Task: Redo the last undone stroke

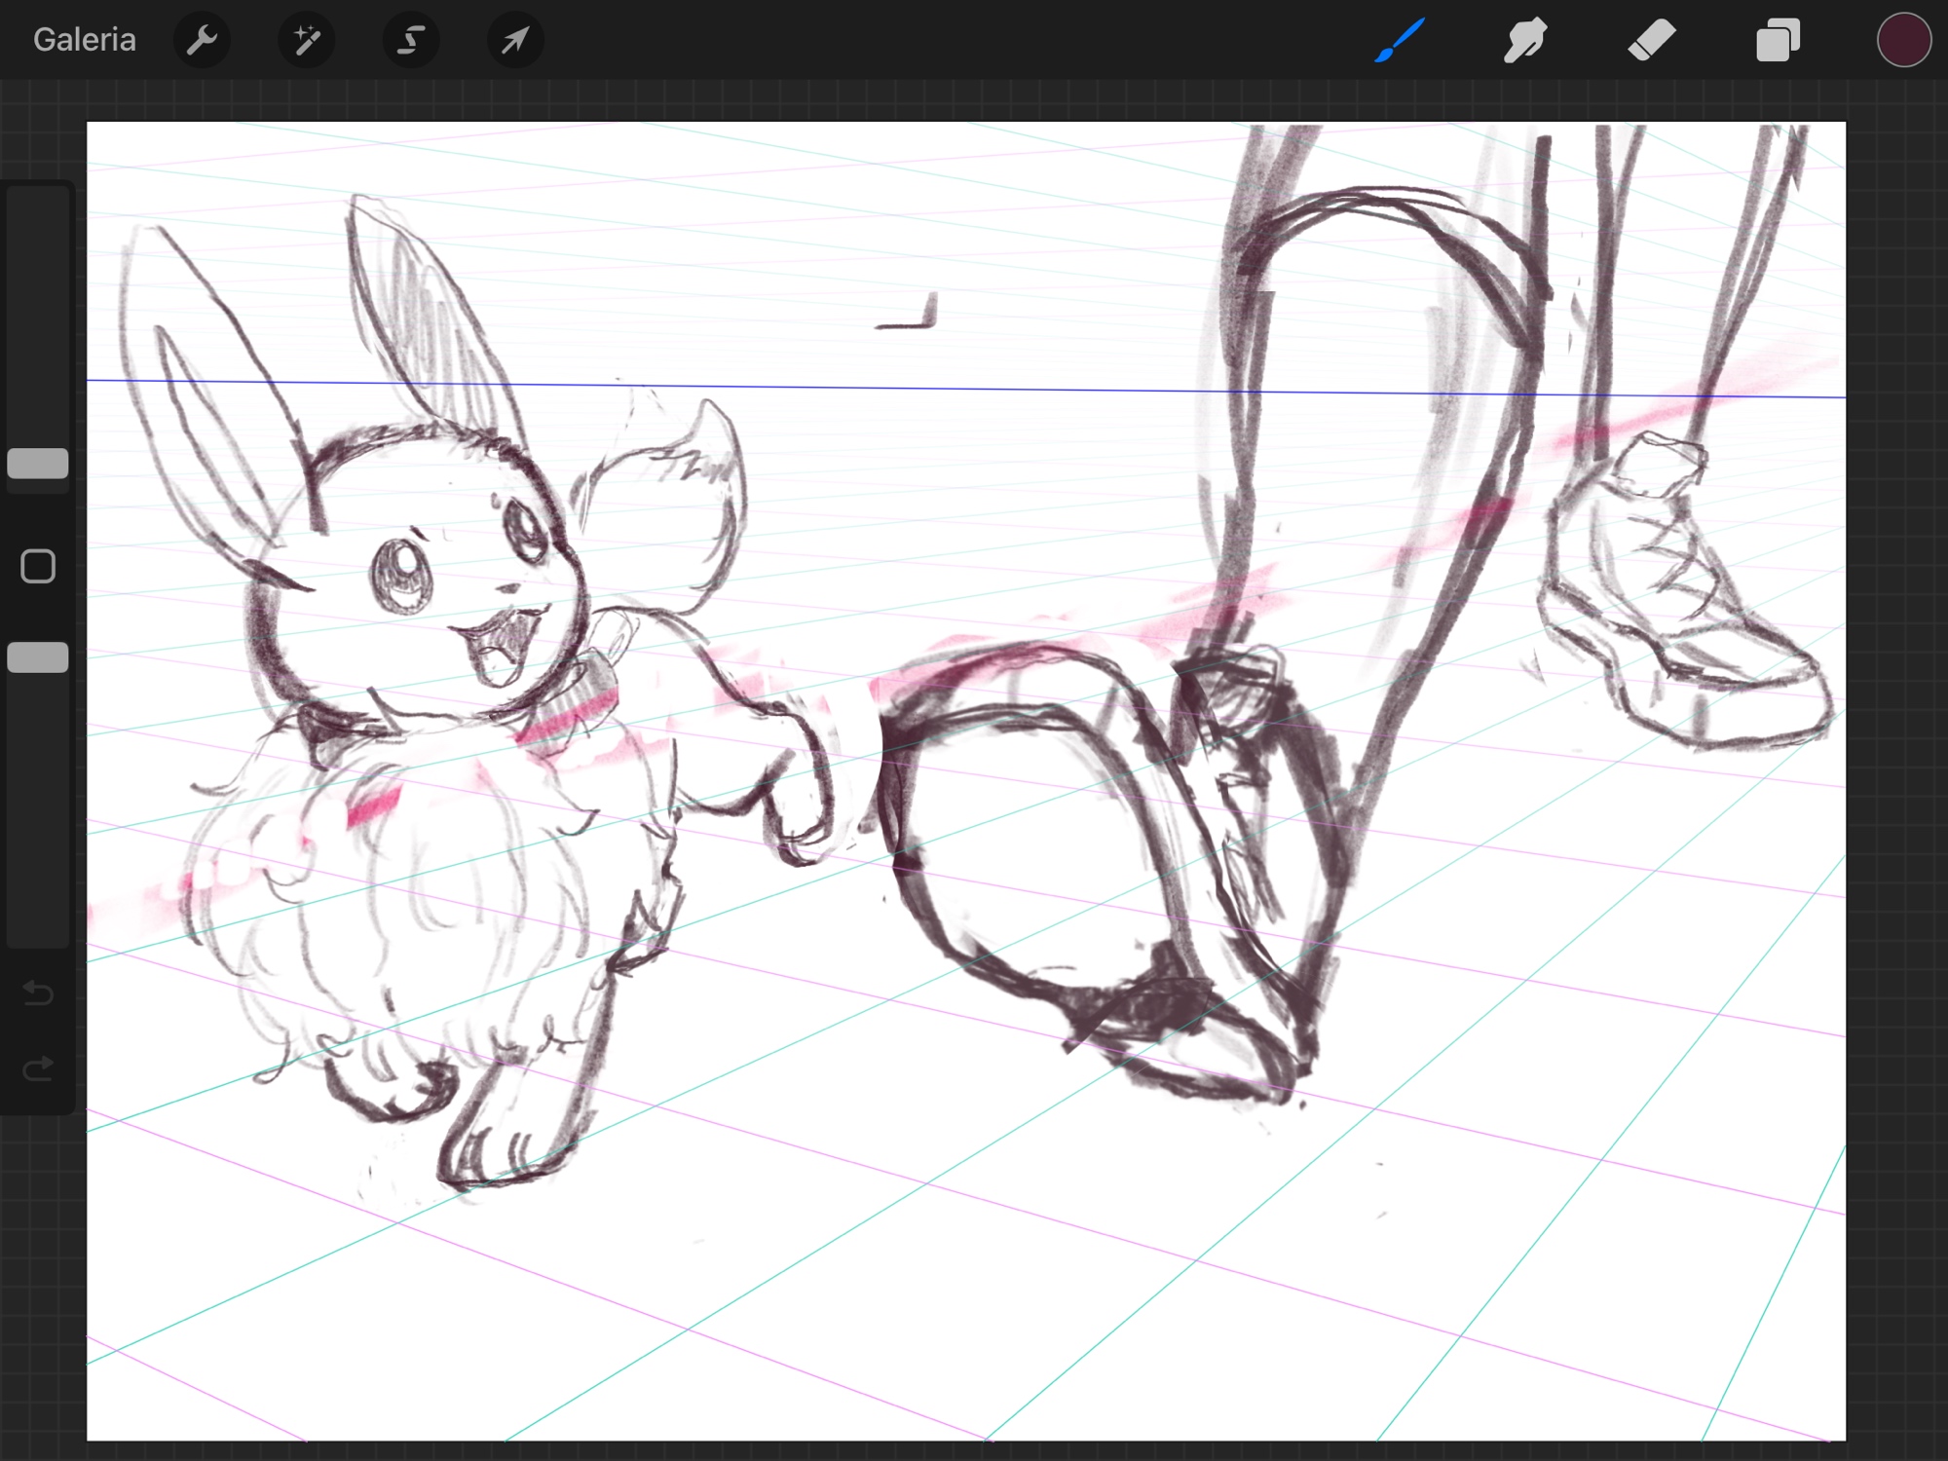Action: click(x=38, y=1069)
